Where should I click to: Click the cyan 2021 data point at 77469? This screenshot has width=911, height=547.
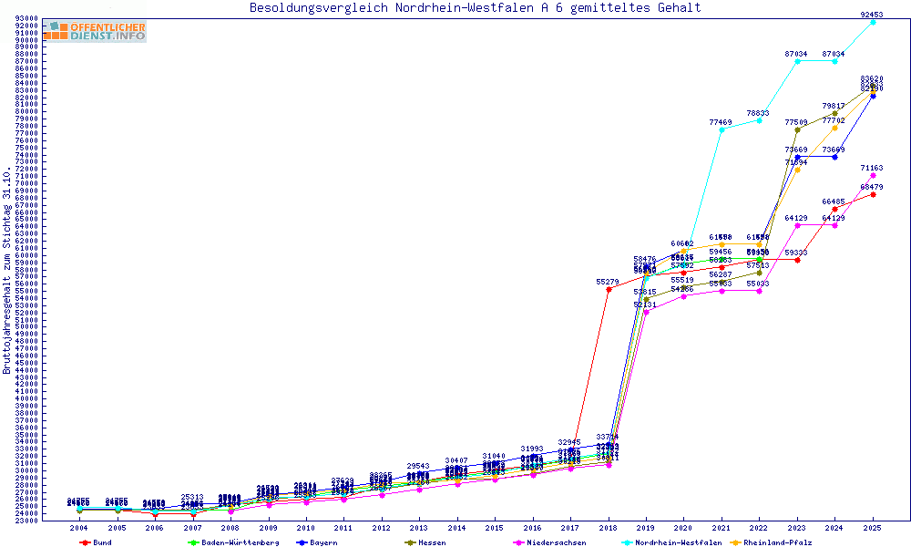point(722,129)
